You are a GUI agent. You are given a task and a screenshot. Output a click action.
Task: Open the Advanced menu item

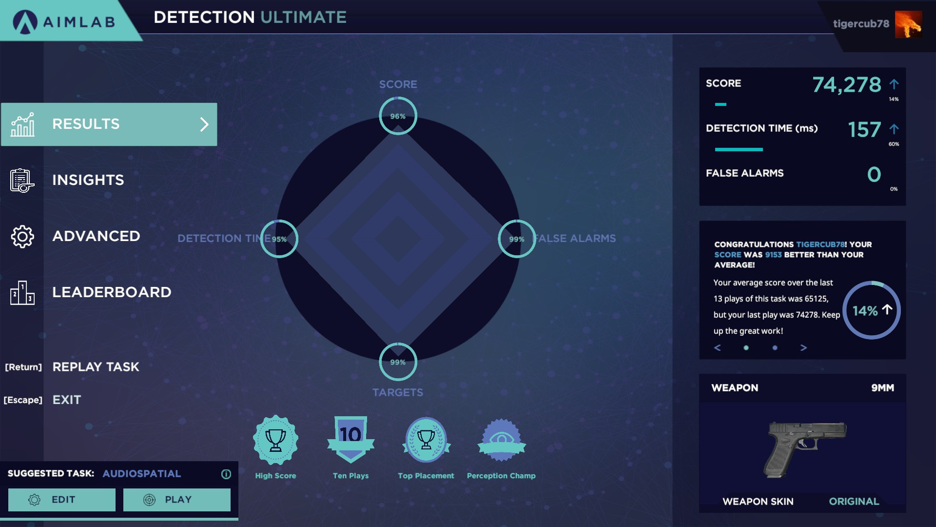pos(96,236)
